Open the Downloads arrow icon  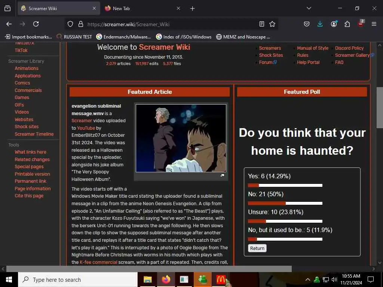coord(320,24)
